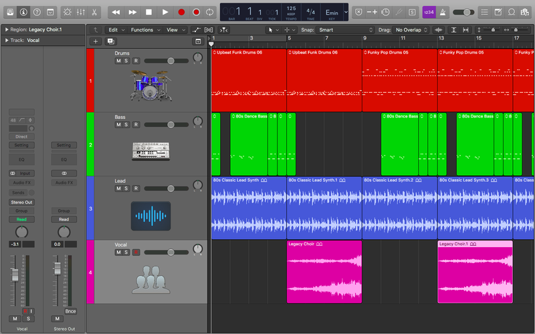535x334 pixels.
Task: Click the Stereo Out output button
Action: (21, 202)
